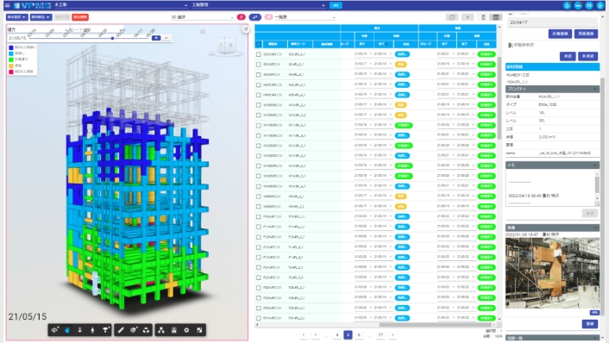Expand the 3D 進捗 view dropdown
The width and height of the screenshot is (609, 343).
click(x=203, y=17)
